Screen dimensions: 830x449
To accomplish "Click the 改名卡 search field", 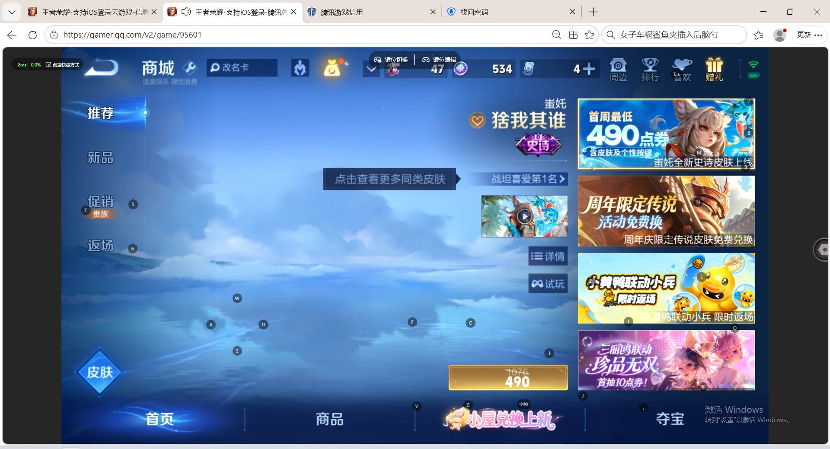I will point(242,68).
